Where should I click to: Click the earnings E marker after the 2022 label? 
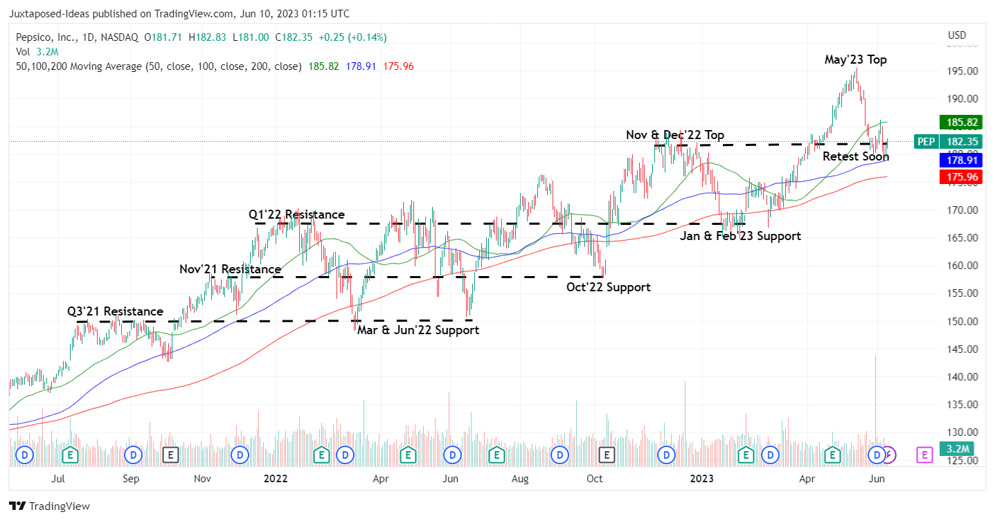click(321, 455)
